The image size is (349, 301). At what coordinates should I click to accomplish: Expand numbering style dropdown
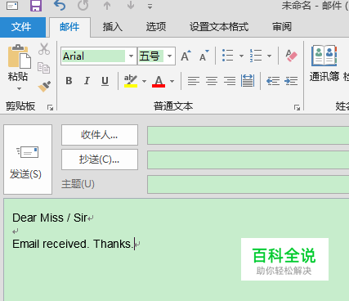point(269,56)
